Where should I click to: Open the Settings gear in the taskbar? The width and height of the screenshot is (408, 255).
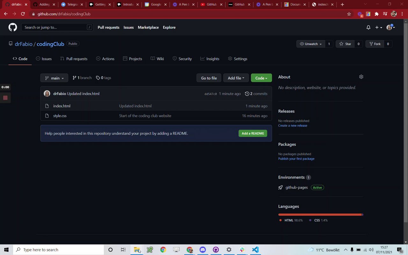[229, 250]
